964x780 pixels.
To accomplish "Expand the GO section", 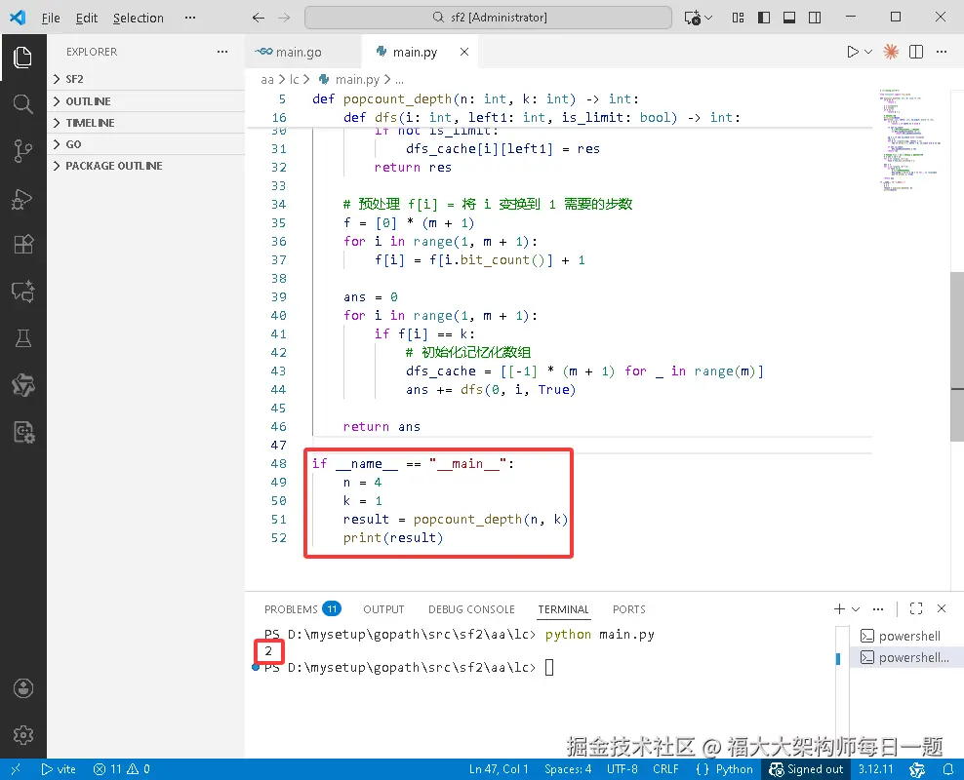I will pos(145,144).
